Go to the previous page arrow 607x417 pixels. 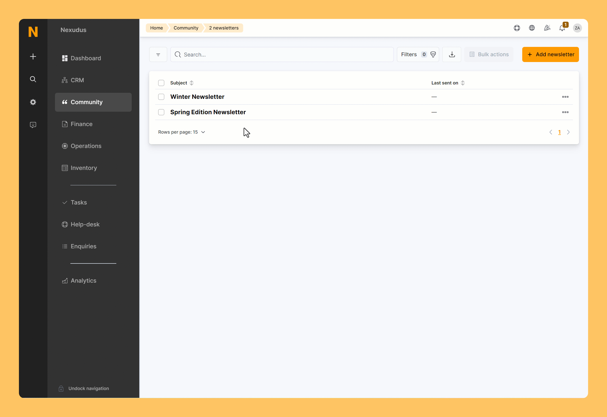click(x=550, y=132)
